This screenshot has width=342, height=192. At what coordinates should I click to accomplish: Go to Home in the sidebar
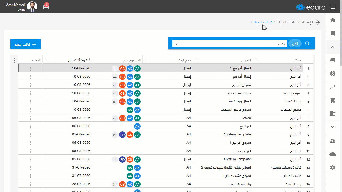coord(333,20)
